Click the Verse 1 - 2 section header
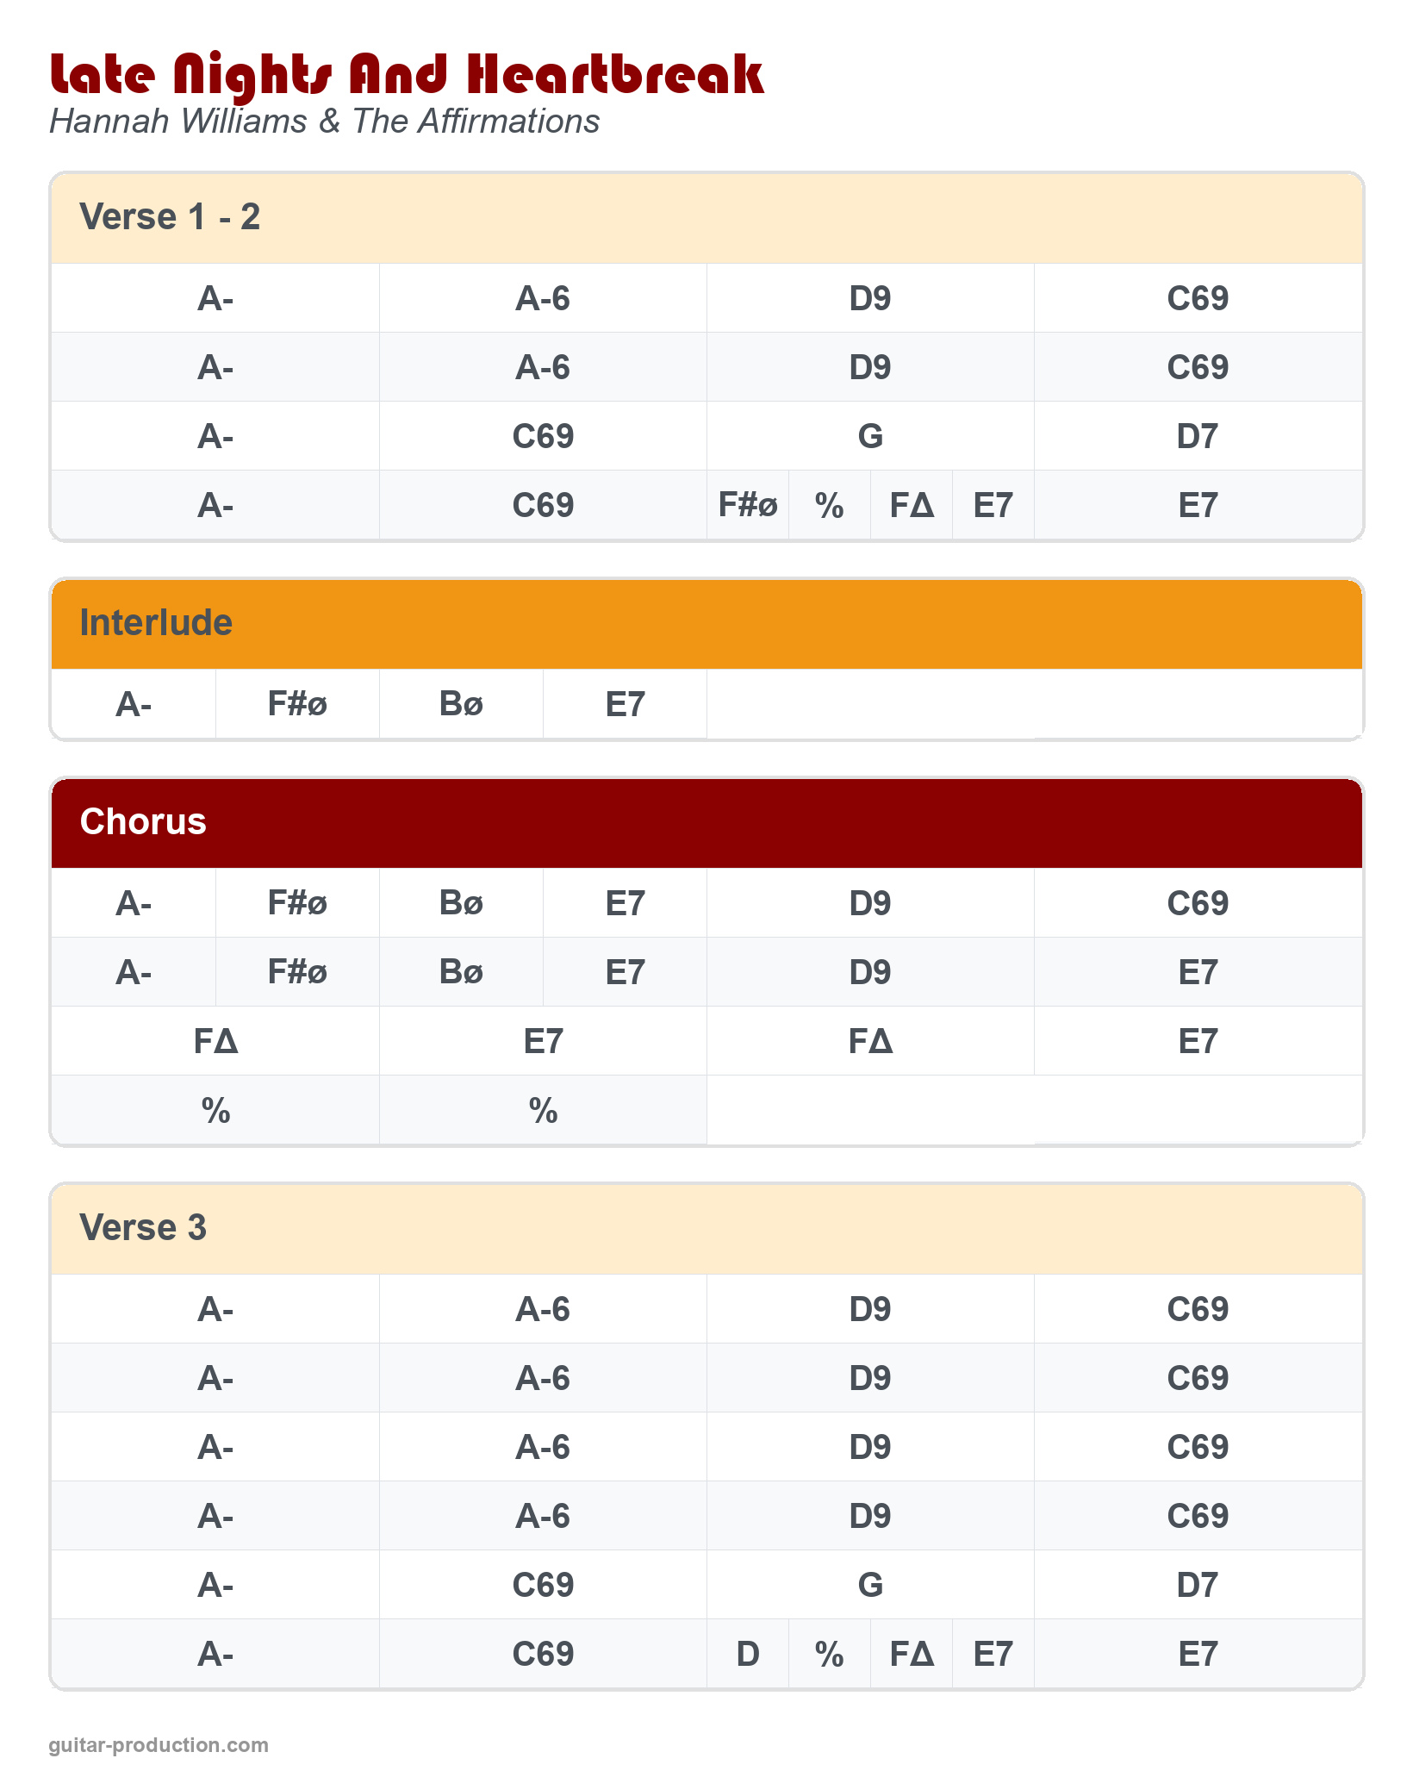 [170, 217]
